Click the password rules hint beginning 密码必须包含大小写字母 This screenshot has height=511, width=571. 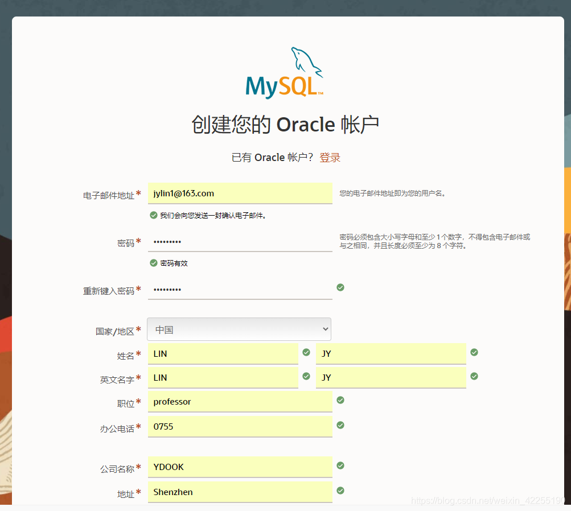coord(435,241)
